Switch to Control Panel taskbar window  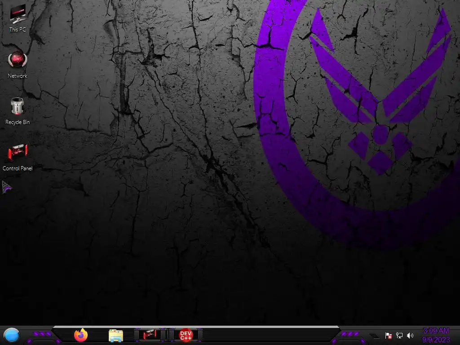point(150,335)
